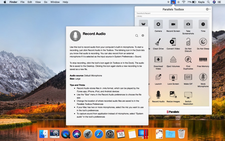The image size is (225, 141).
Task: Open the Find Duplicates tool
Action: tap(188, 62)
